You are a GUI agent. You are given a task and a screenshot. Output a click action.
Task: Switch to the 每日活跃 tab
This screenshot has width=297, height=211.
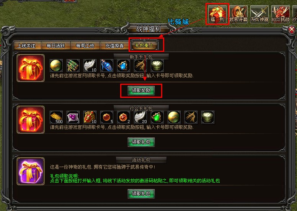pos(56,45)
